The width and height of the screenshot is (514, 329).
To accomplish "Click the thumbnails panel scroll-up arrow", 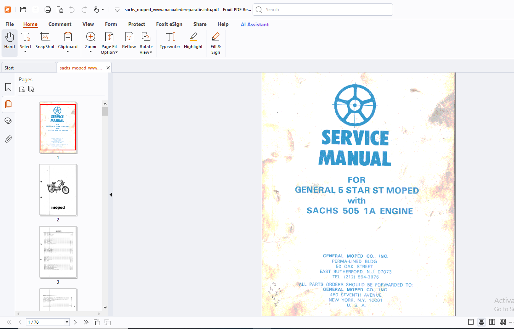I will [105, 103].
